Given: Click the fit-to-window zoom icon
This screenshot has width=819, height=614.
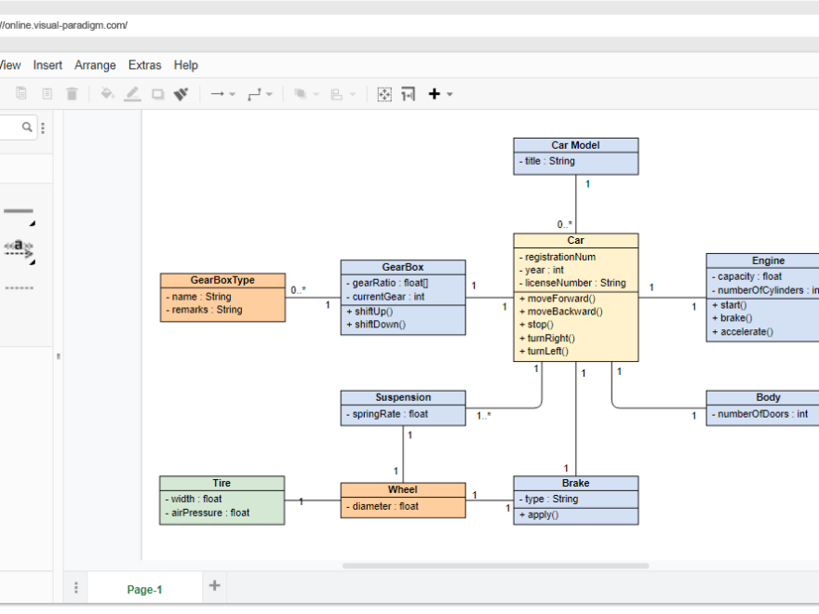Looking at the screenshot, I should click(x=384, y=93).
